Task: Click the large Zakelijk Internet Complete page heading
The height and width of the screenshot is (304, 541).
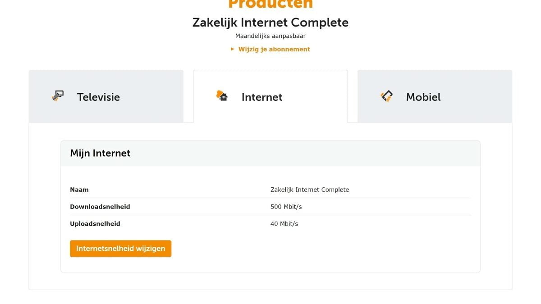Action: (x=270, y=23)
